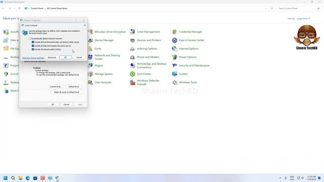The image size is (324, 182).
Task: Show hidden system tray icons
Action: pyautogui.click(x=280, y=178)
